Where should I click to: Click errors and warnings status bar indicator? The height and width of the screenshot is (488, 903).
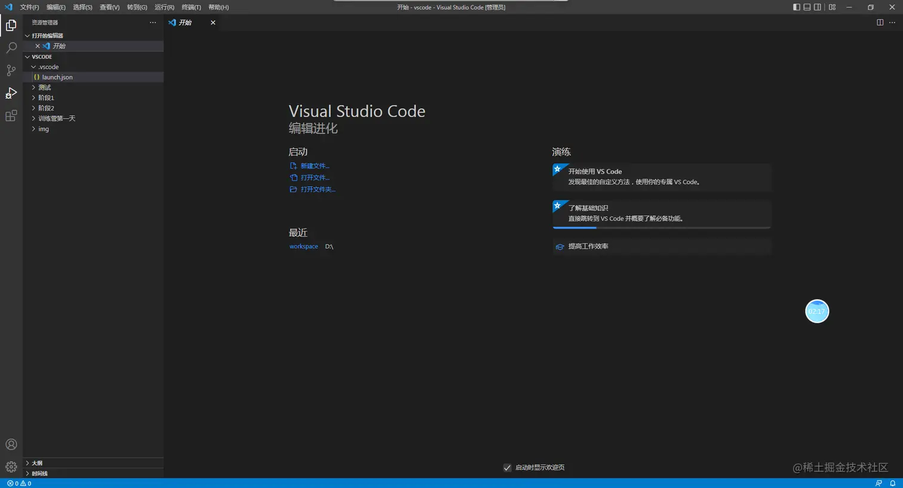click(x=19, y=483)
